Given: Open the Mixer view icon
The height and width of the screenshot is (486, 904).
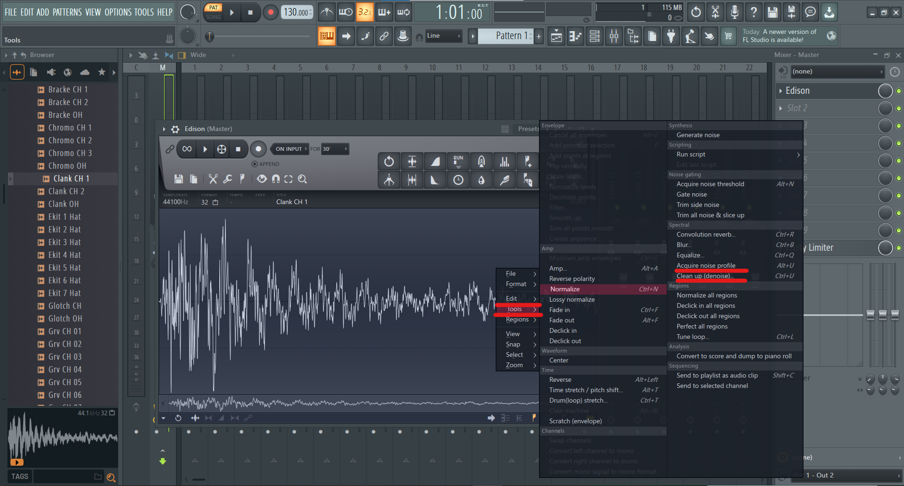Looking at the screenshot, I should point(614,36).
